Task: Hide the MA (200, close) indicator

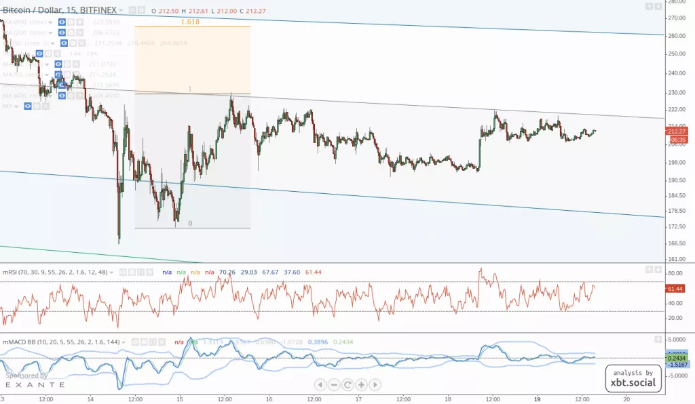Action: [62, 32]
